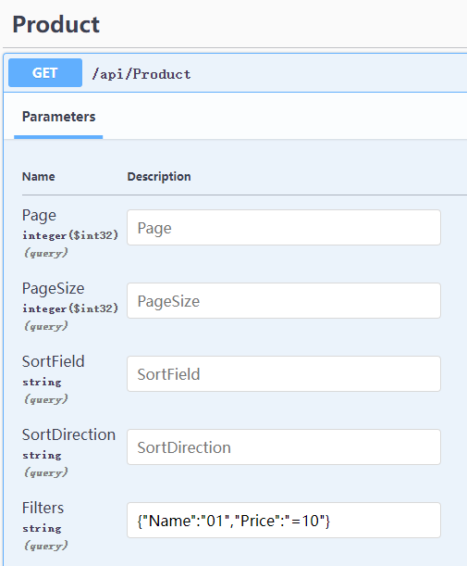Select the Parameters tab
Viewport: 467px width, 566px height.
[59, 117]
